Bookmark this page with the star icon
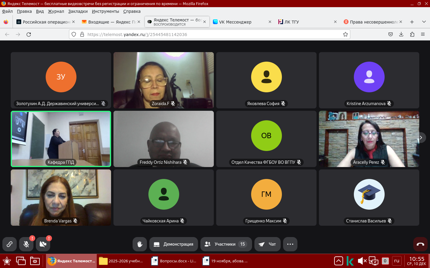The height and width of the screenshot is (268, 430). [345, 34]
